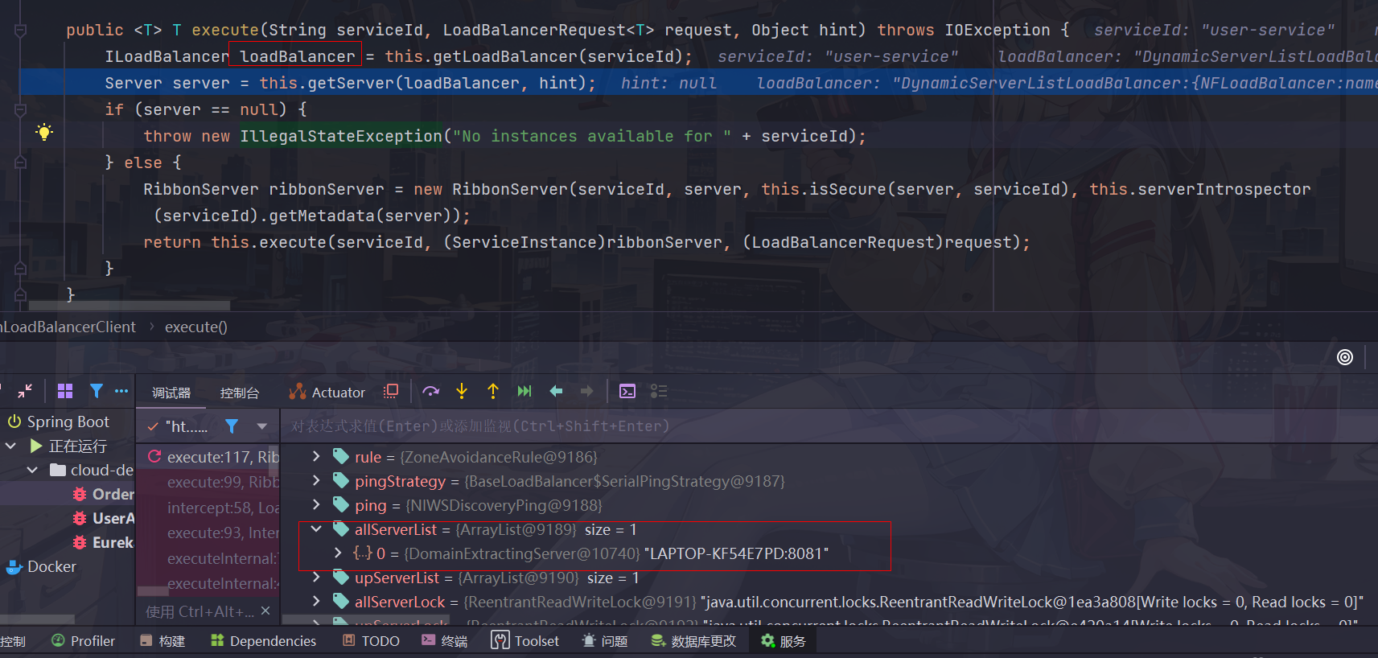Open the 服务 tool window
This screenshot has height=658, width=1378.
pos(784,641)
